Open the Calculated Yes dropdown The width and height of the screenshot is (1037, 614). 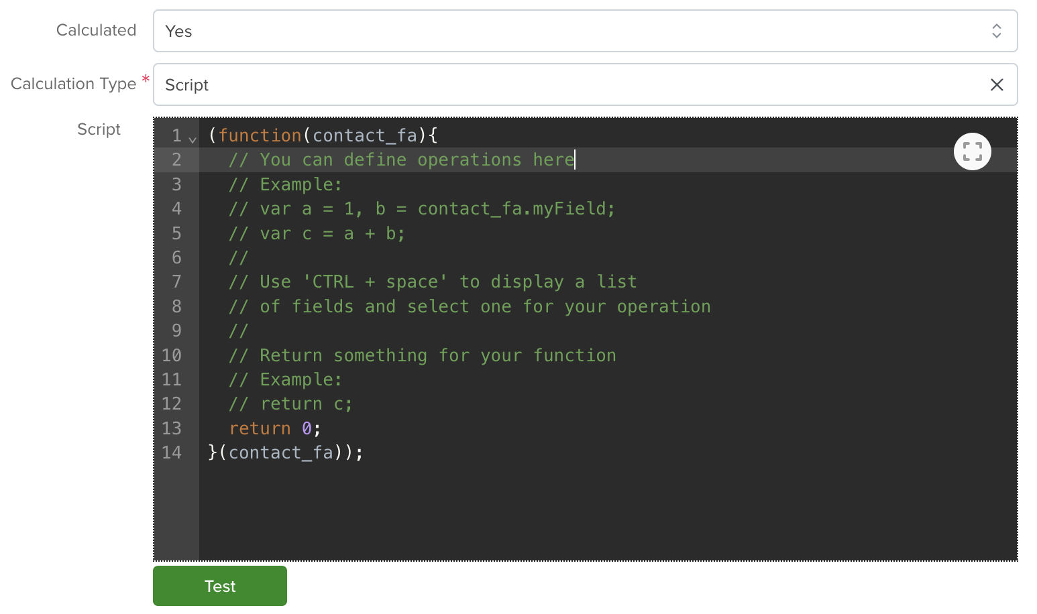[585, 31]
